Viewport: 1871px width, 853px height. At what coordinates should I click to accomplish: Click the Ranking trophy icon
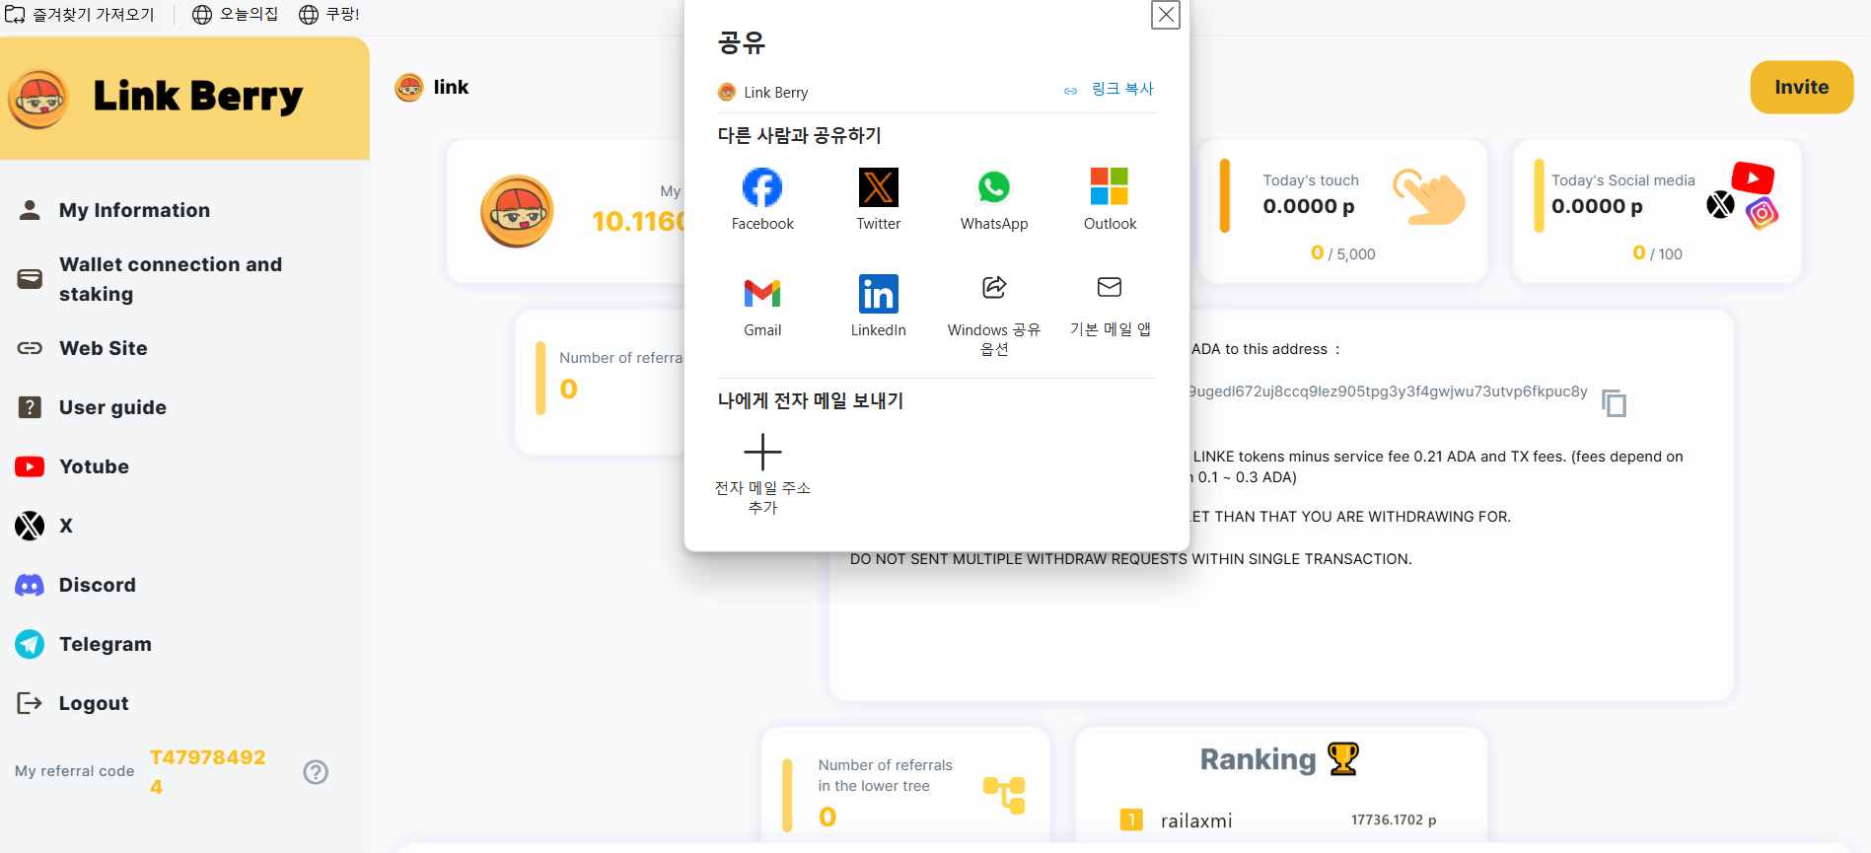[x=1343, y=758]
